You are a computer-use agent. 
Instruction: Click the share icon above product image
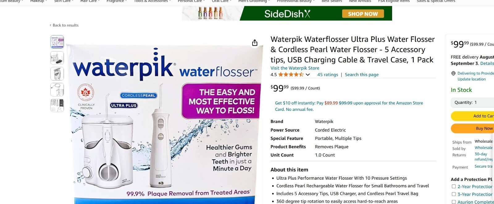[255, 43]
